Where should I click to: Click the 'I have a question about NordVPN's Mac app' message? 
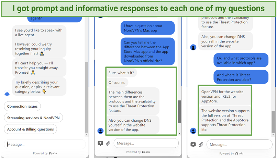148,28
